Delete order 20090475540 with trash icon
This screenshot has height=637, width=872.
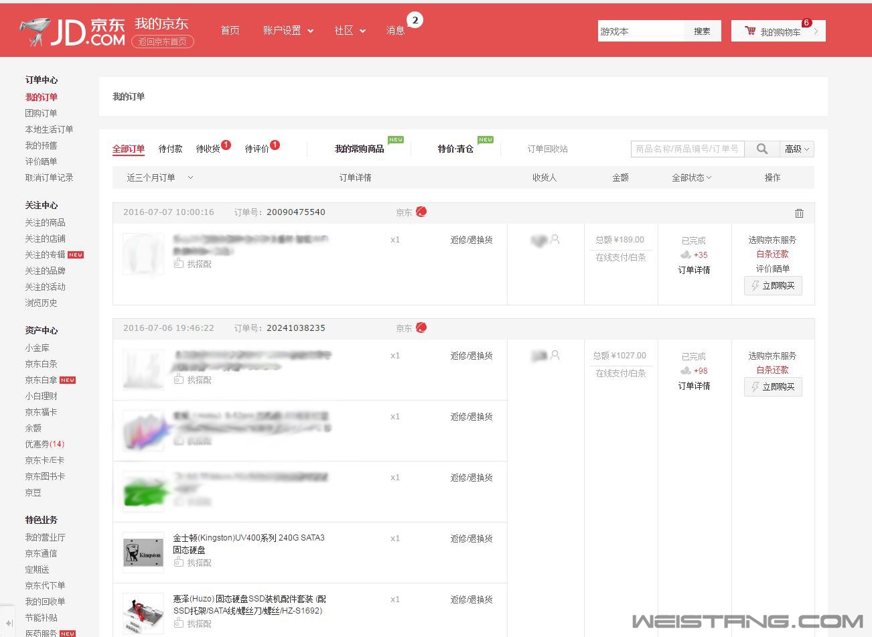coord(799,213)
